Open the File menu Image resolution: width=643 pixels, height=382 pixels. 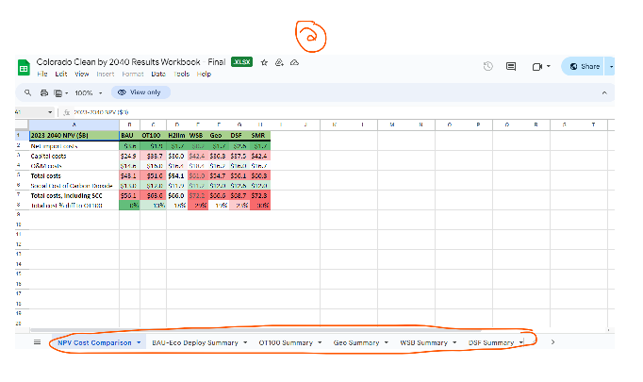(x=42, y=75)
